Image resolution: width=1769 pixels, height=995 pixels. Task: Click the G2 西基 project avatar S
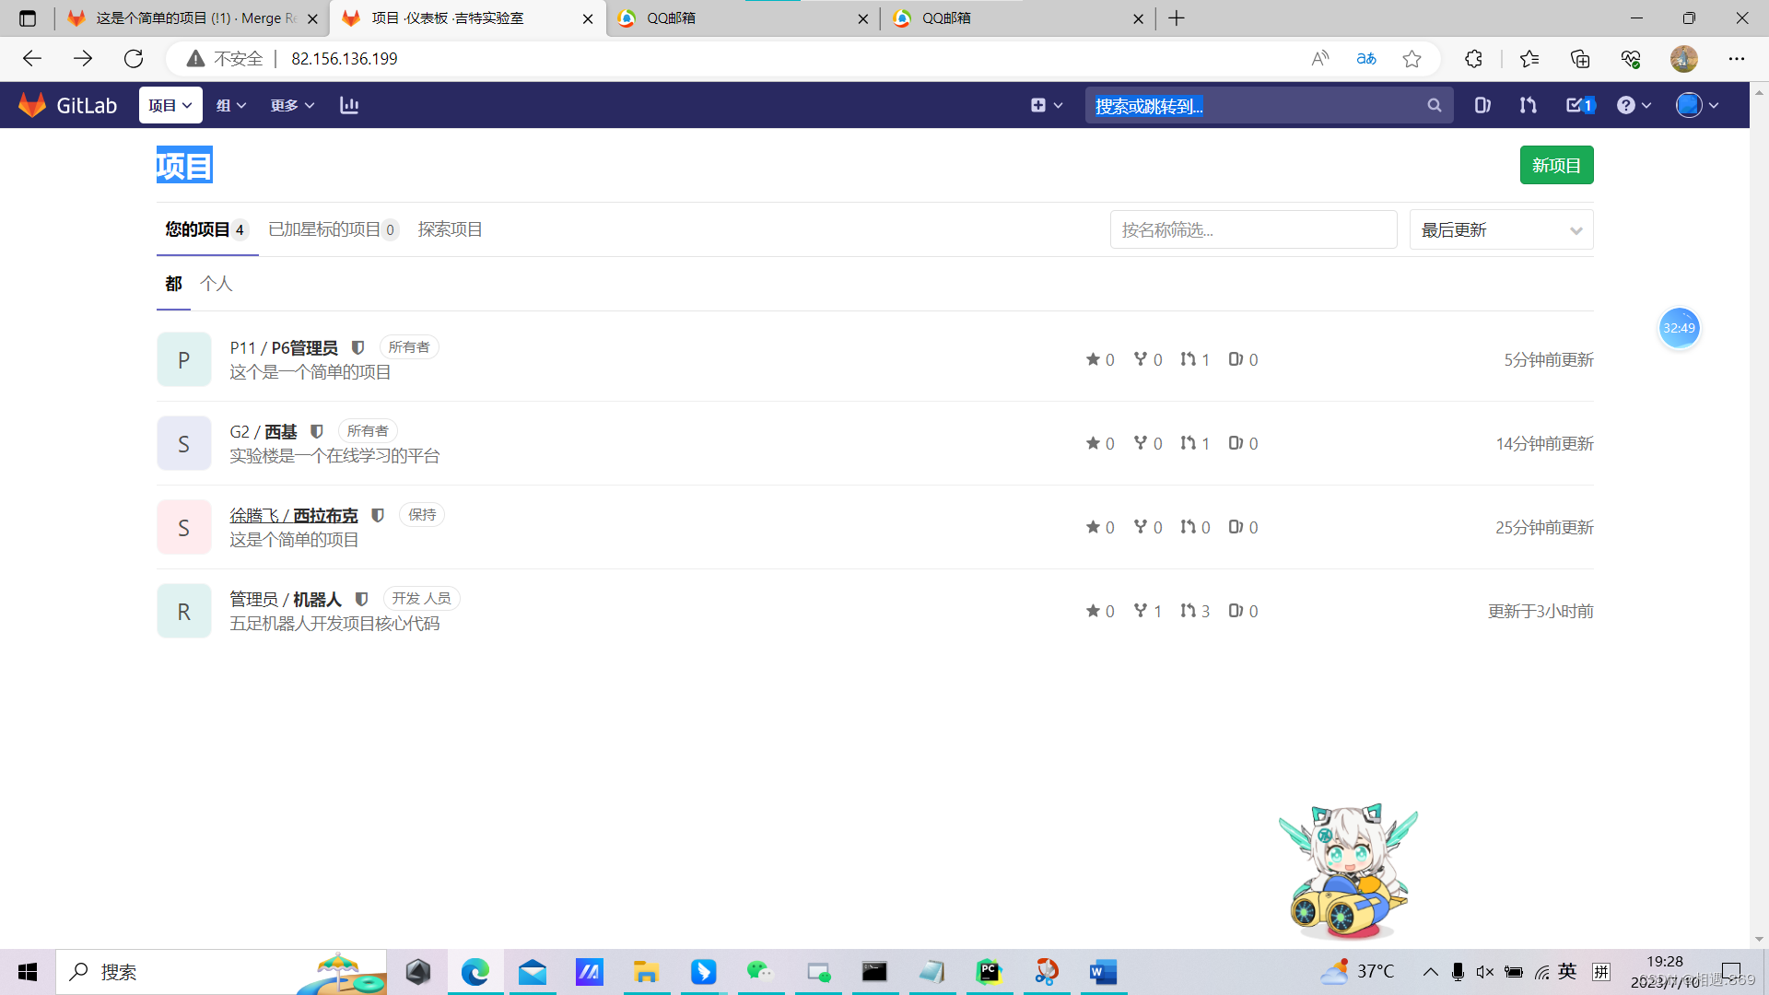click(x=184, y=444)
